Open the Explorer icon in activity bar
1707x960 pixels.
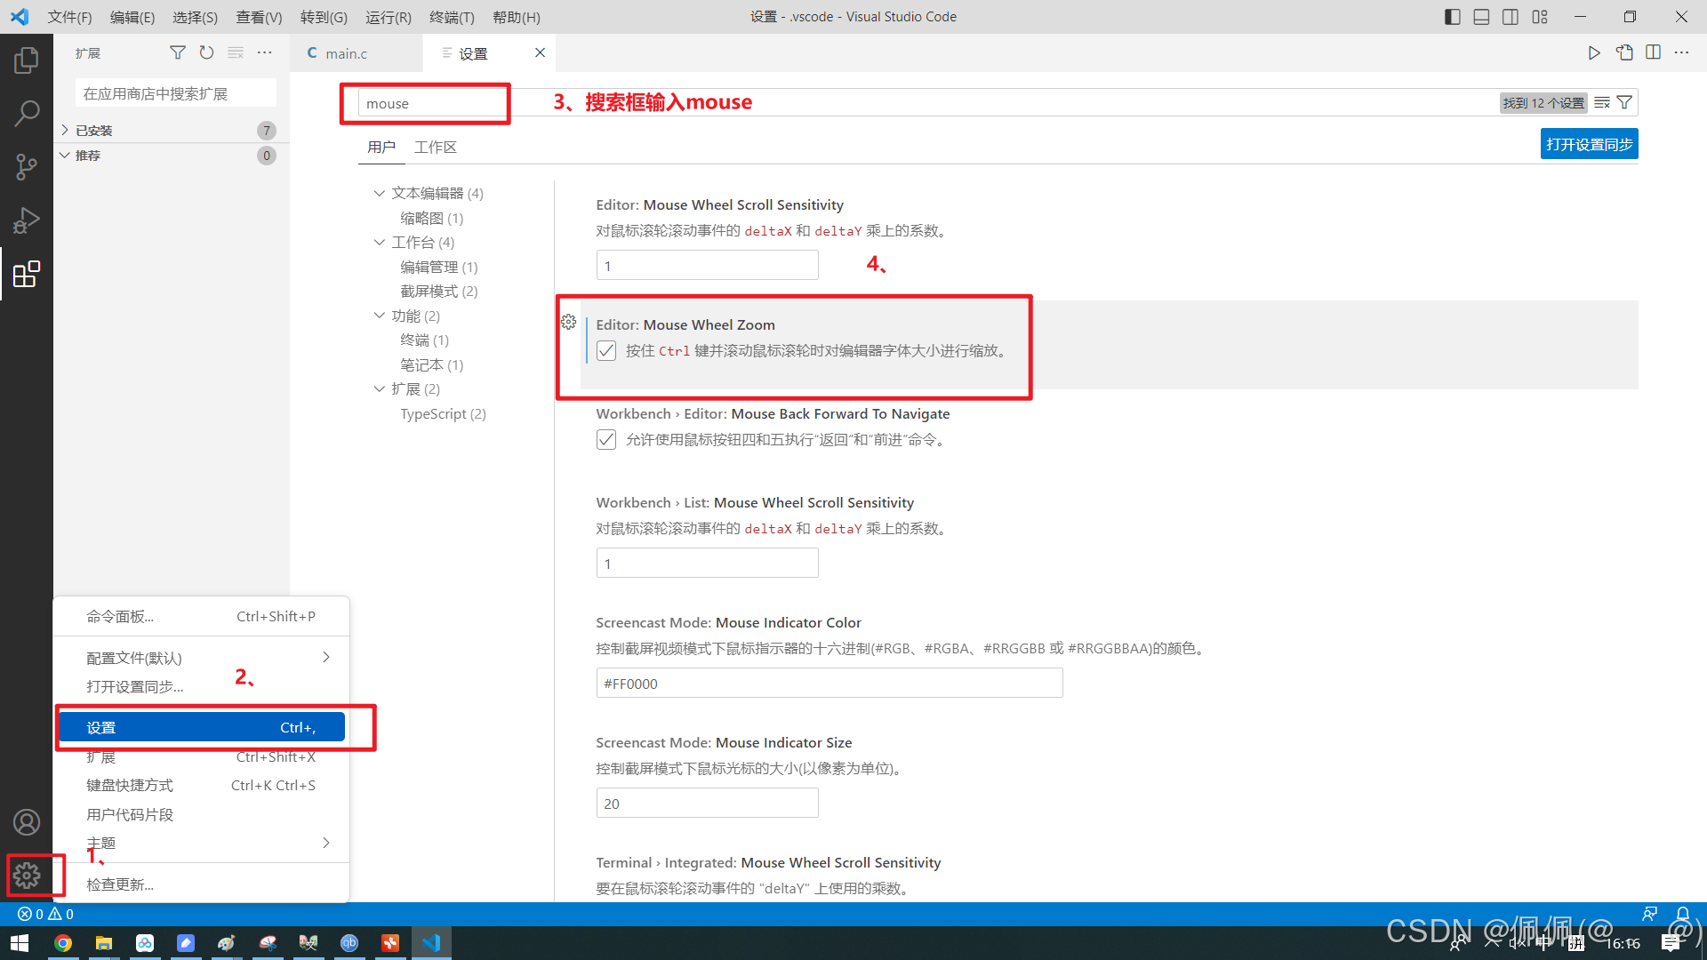27,60
